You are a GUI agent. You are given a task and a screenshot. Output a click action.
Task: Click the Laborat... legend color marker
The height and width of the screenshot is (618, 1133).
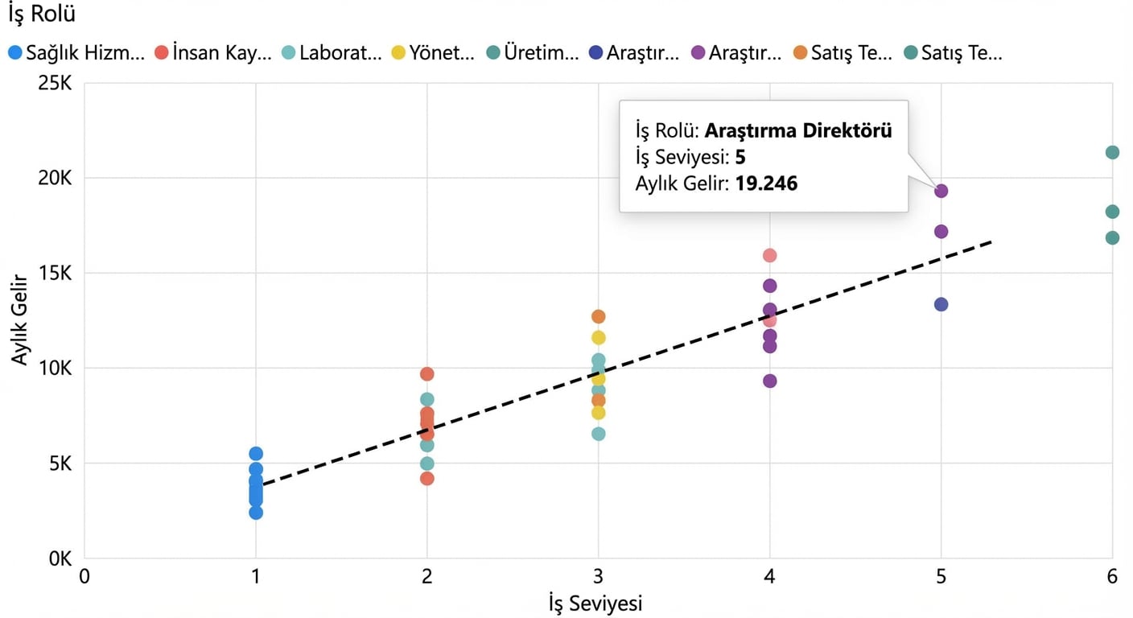pos(289,54)
